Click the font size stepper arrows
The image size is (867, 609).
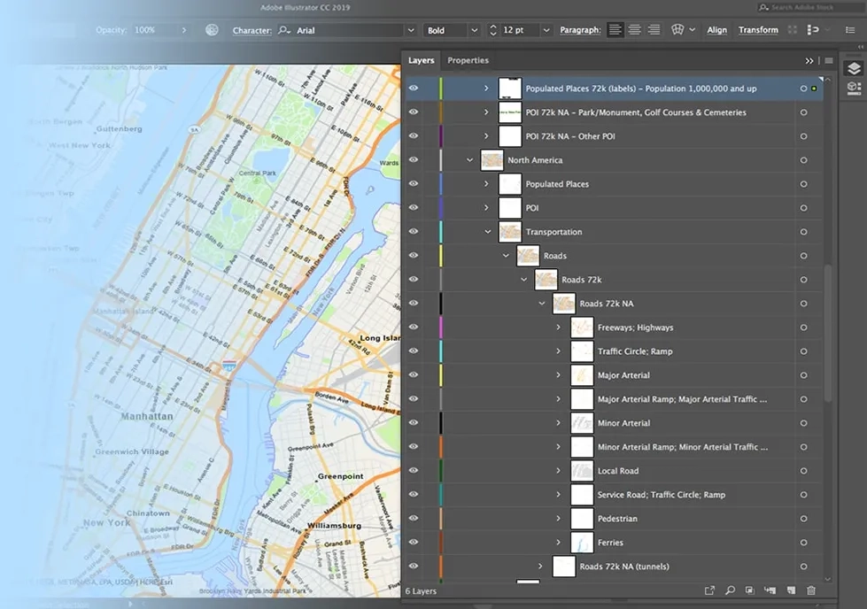(492, 30)
